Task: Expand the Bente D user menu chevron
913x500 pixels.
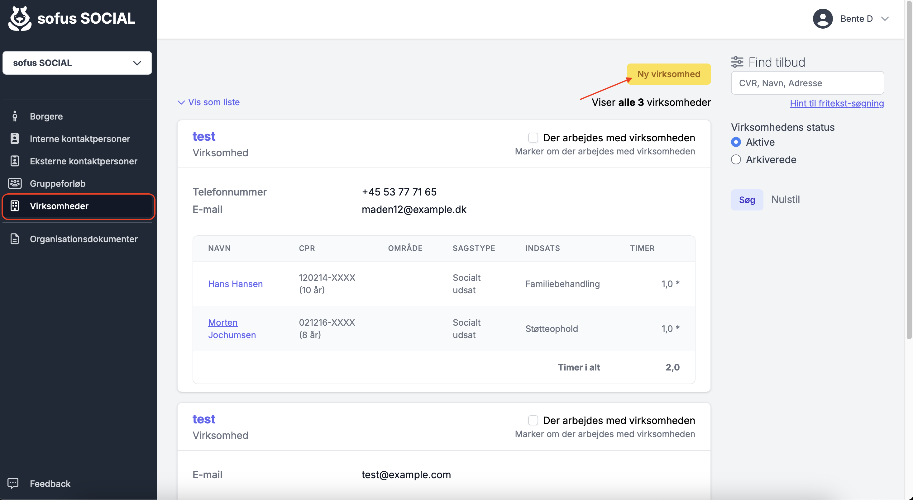Action: 885,19
